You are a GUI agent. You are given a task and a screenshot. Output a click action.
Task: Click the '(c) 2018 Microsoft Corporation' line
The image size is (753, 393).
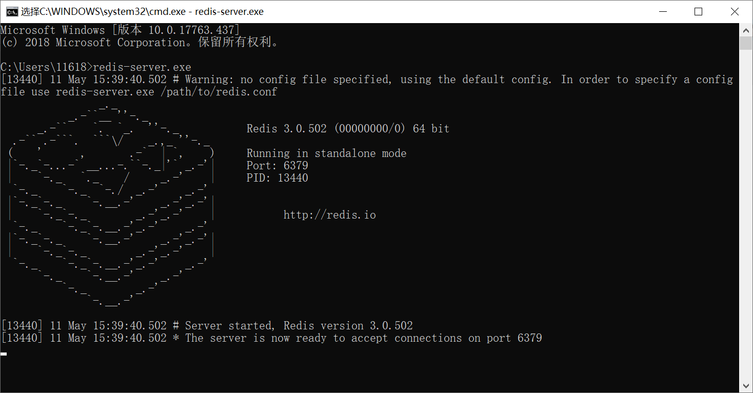[140, 43]
